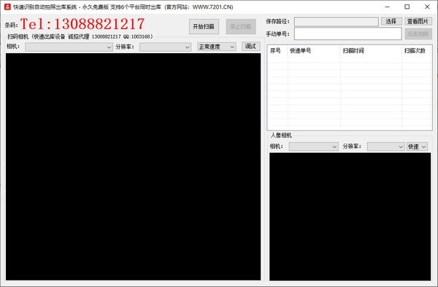Open the portrait camera 分辨率 dropdown
This screenshot has height=287, width=438.
click(385, 146)
